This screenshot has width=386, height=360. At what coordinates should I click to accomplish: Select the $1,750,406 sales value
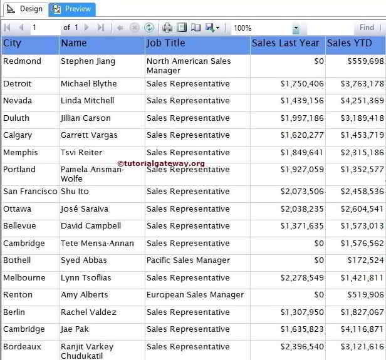(x=288, y=86)
